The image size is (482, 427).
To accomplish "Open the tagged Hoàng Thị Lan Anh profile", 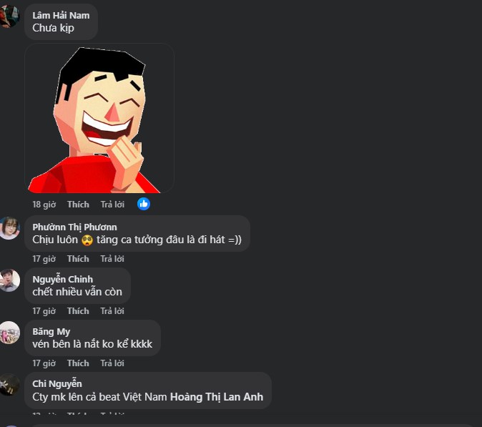I will click(x=217, y=397).
